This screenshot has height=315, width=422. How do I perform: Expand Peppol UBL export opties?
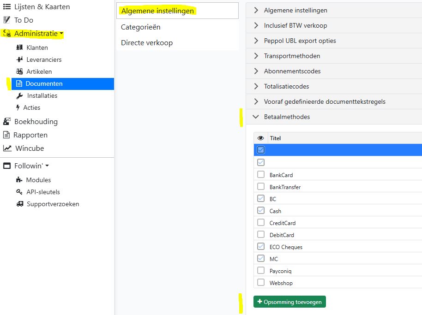tap(334, 41)
